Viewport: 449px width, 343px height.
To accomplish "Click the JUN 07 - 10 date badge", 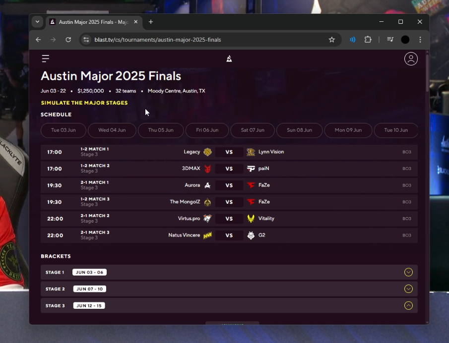I will click(x=90, y=289).
